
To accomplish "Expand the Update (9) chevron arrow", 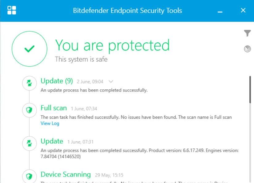I will (111, 81).
